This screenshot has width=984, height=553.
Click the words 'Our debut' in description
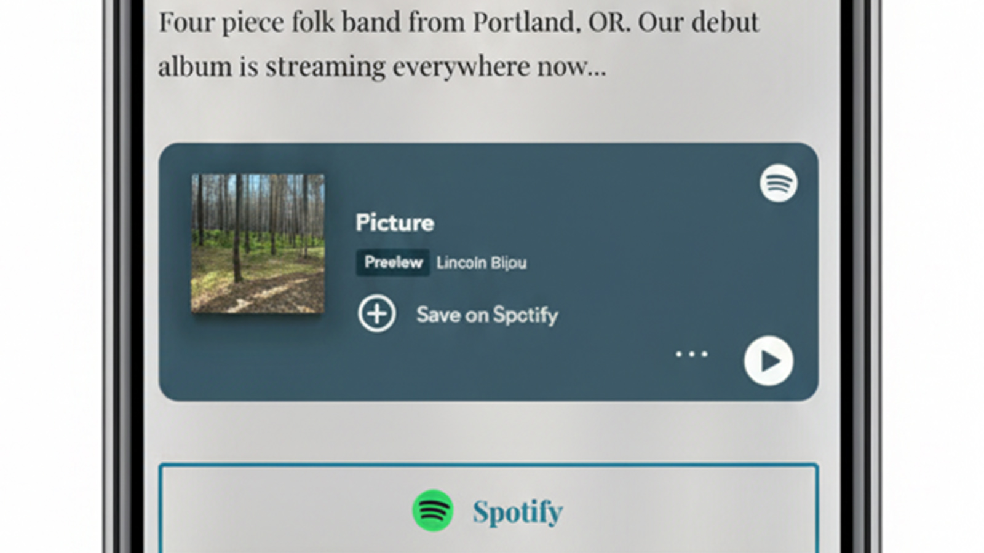tap(698, 23)
